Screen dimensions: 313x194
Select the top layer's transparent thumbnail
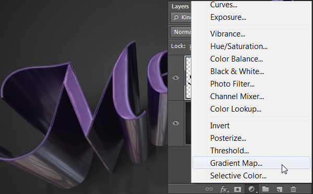click(188, 77)
